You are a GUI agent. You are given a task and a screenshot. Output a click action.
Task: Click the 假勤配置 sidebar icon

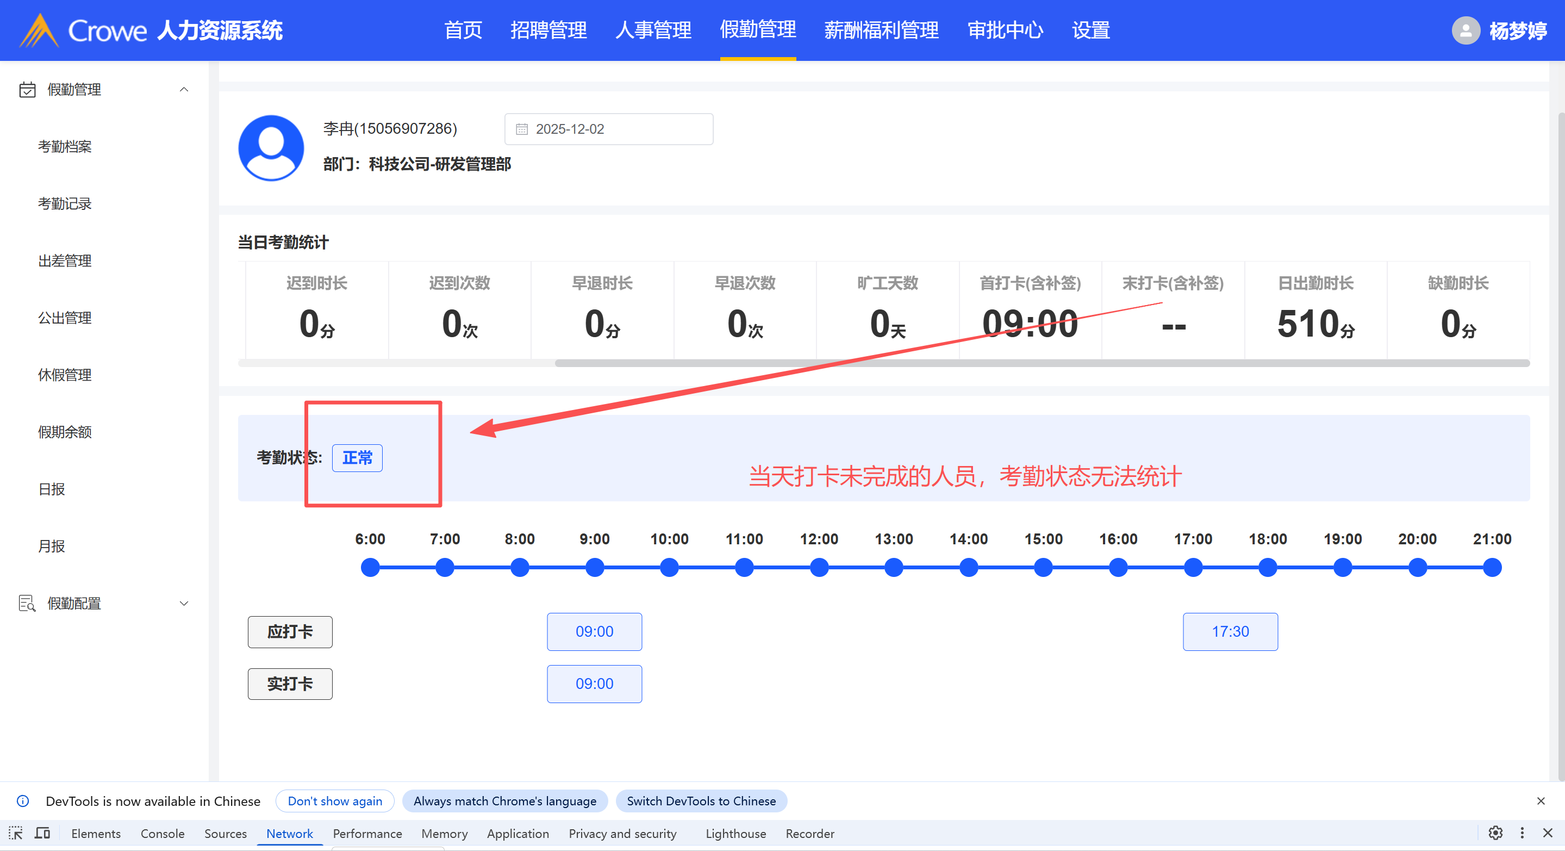point(27,603)
